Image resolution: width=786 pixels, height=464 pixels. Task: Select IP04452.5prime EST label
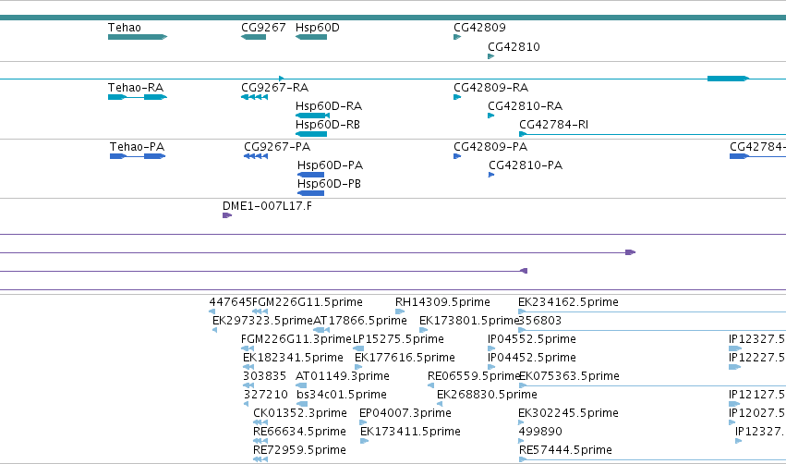point(531,358)
